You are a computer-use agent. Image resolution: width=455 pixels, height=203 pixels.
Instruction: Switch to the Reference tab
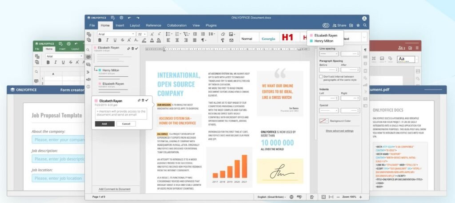pos(153,25)
